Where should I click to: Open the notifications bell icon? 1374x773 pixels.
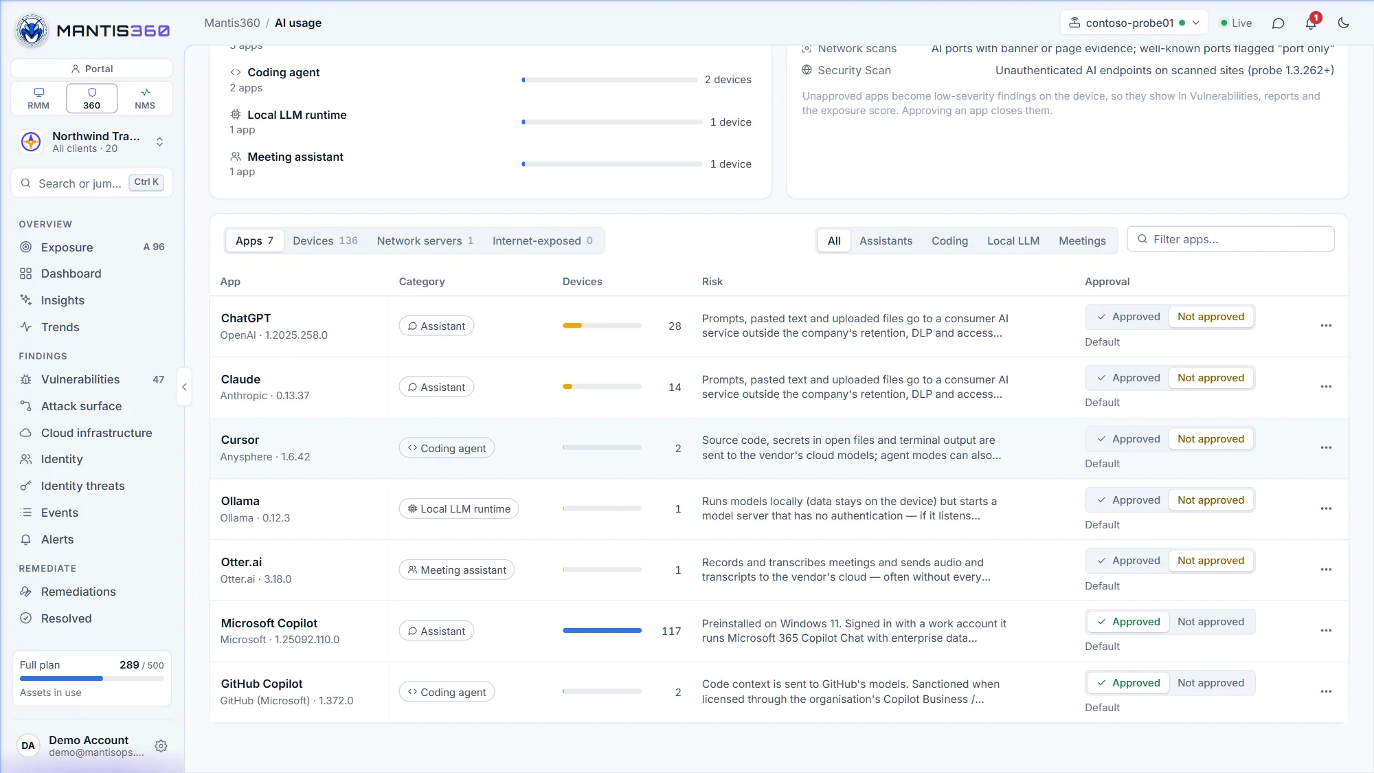click(1311, 23)
